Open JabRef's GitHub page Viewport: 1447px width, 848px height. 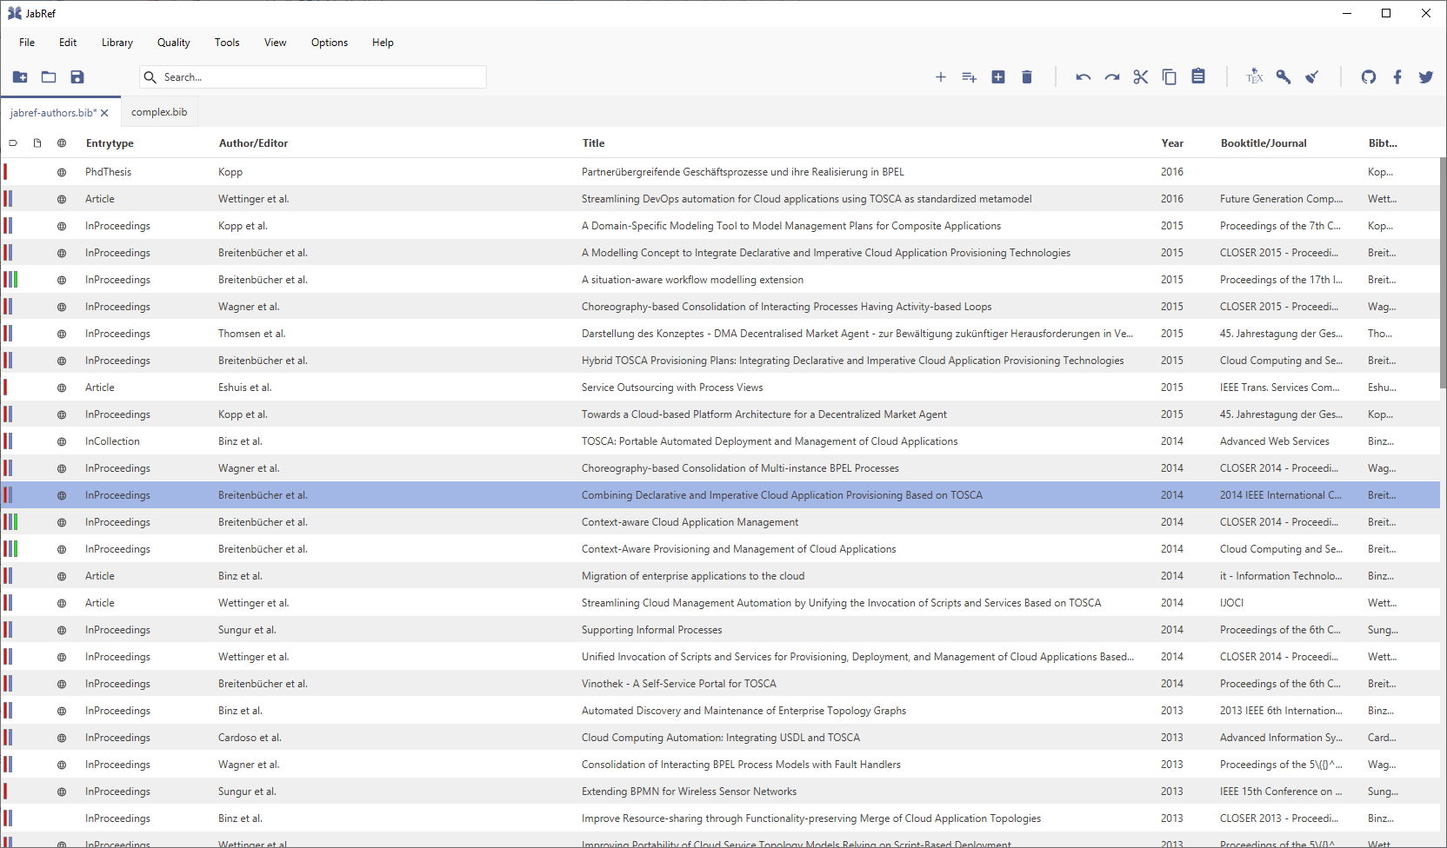pos(1369,77)
